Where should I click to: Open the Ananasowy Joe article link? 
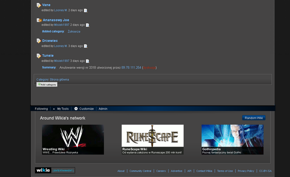(56, 20)
